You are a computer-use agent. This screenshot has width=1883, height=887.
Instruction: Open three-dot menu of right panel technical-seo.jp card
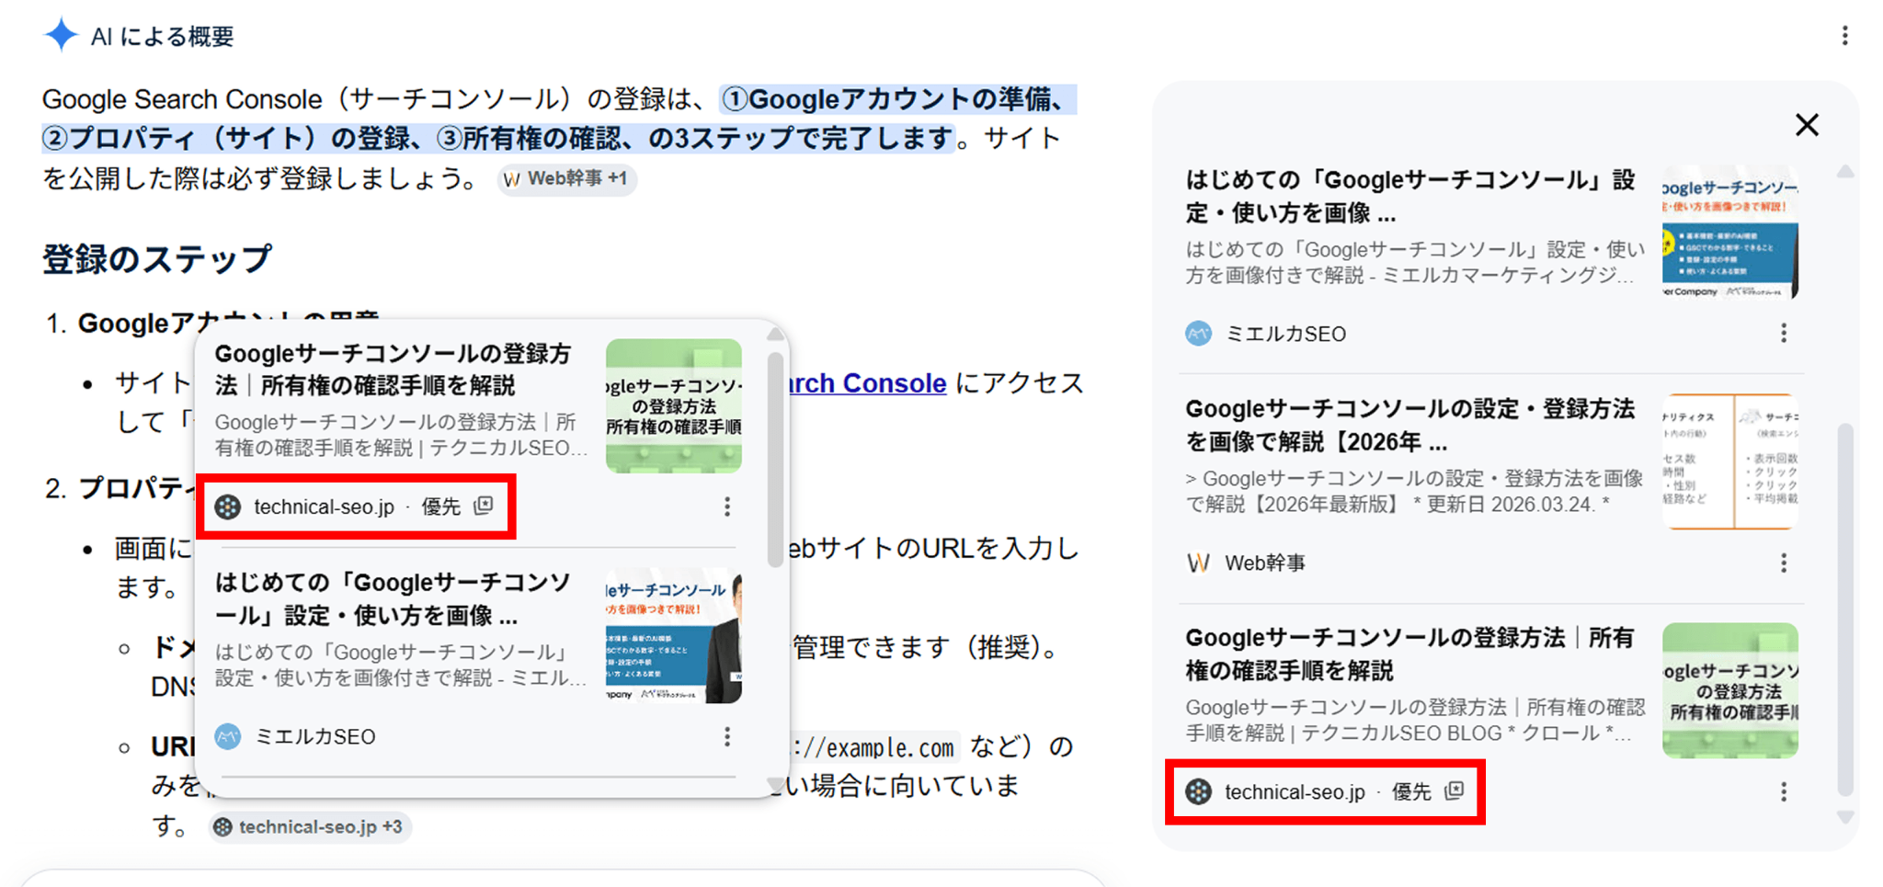click(x=1784, y=791)
